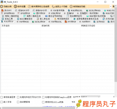Check 处理完毕后打开PDF文件 option

18,97
